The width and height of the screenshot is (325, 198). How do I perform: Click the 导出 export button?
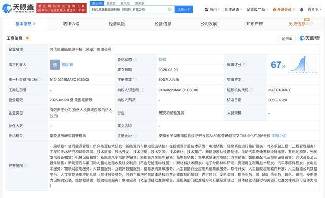[287, 39]
